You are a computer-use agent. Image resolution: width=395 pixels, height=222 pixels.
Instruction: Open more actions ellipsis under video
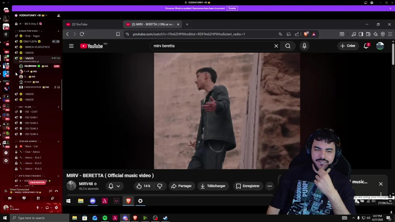pyautogui.click(x=269, y=186)
